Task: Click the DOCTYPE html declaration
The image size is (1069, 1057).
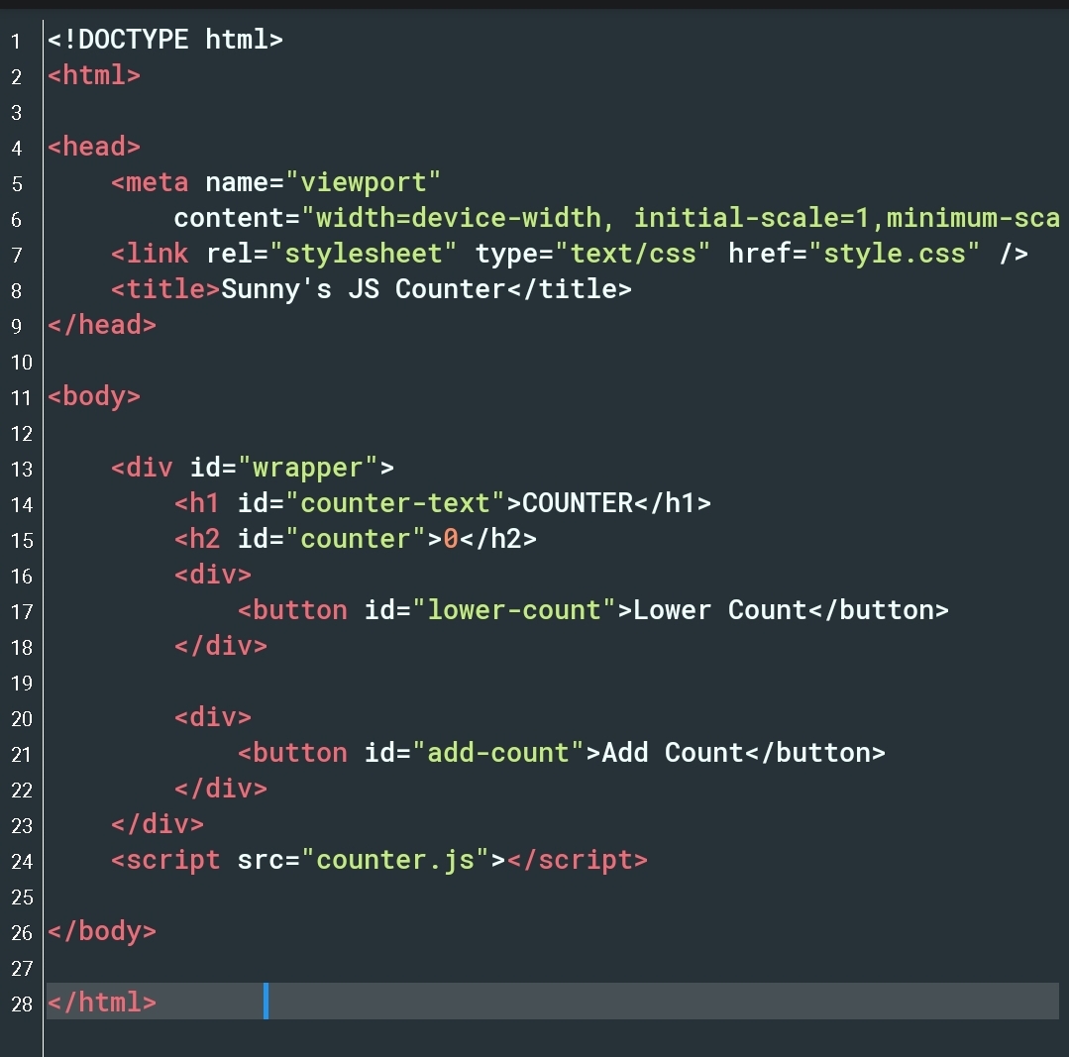Action: [x=165, y=40]
